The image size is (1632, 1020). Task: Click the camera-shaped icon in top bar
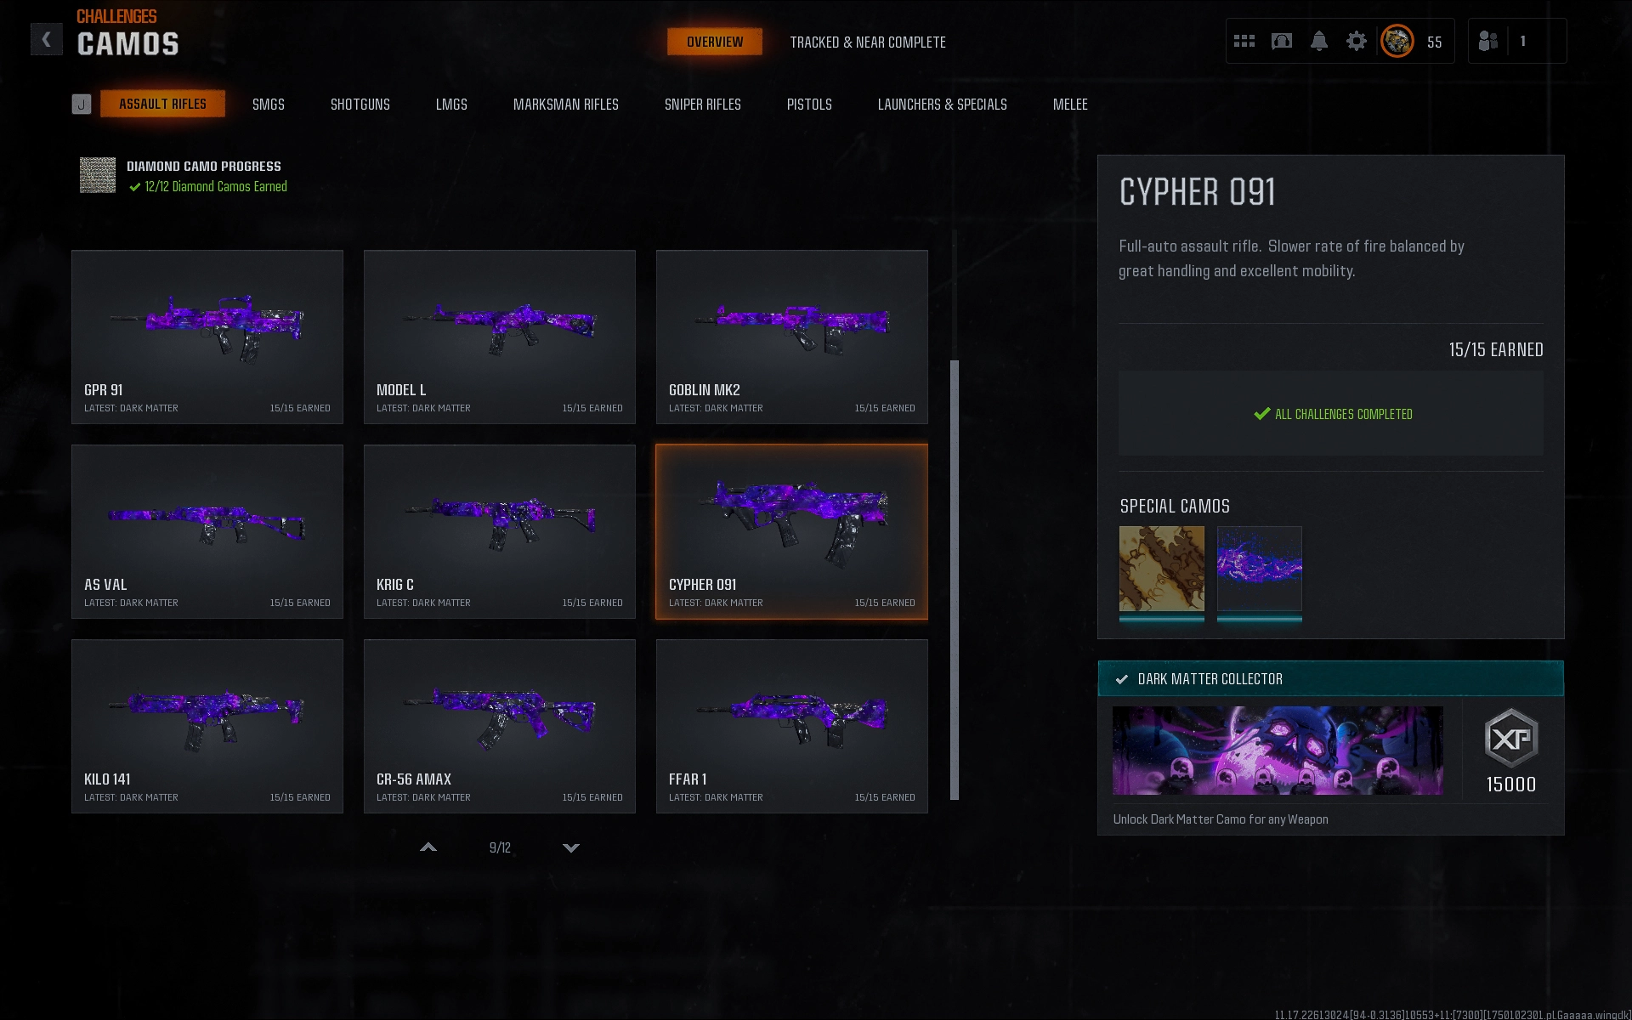pyautogui.click(x=1282, y=41)
